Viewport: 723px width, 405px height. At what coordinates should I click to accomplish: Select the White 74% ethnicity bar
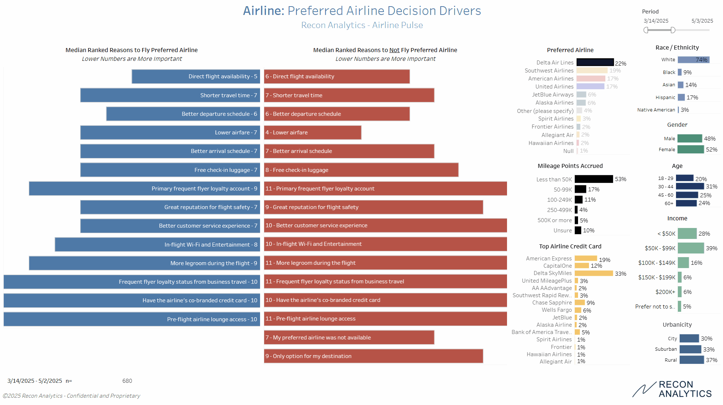click(x=693, y=60)
